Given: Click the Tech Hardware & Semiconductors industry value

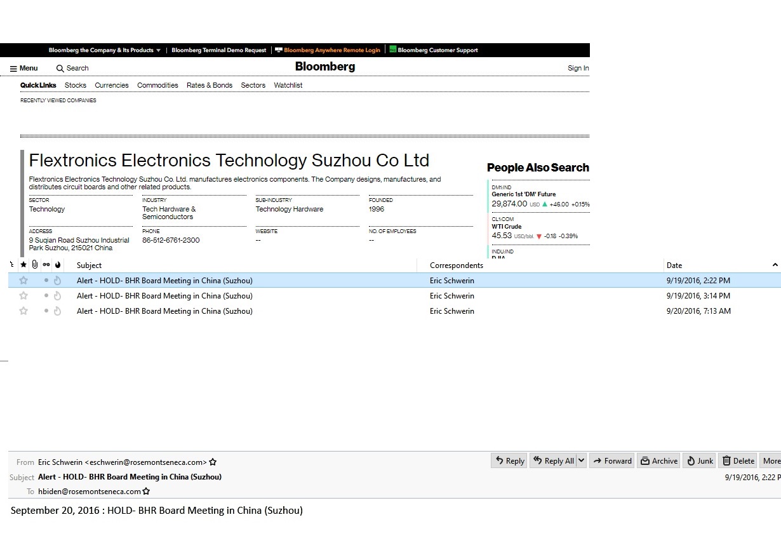Looking at the screenshot, I should pos(169,213).
